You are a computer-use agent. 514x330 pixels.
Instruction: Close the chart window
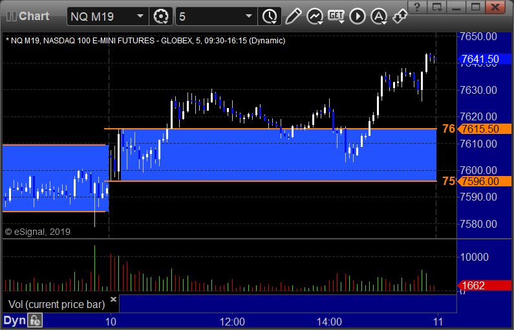(x=495, y=7)
